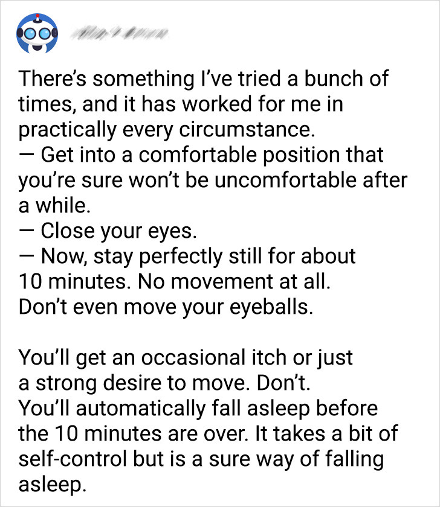
Task: Click the robot avatar's blue glasses
Action: pyautogui.click(x=37, y=33)
